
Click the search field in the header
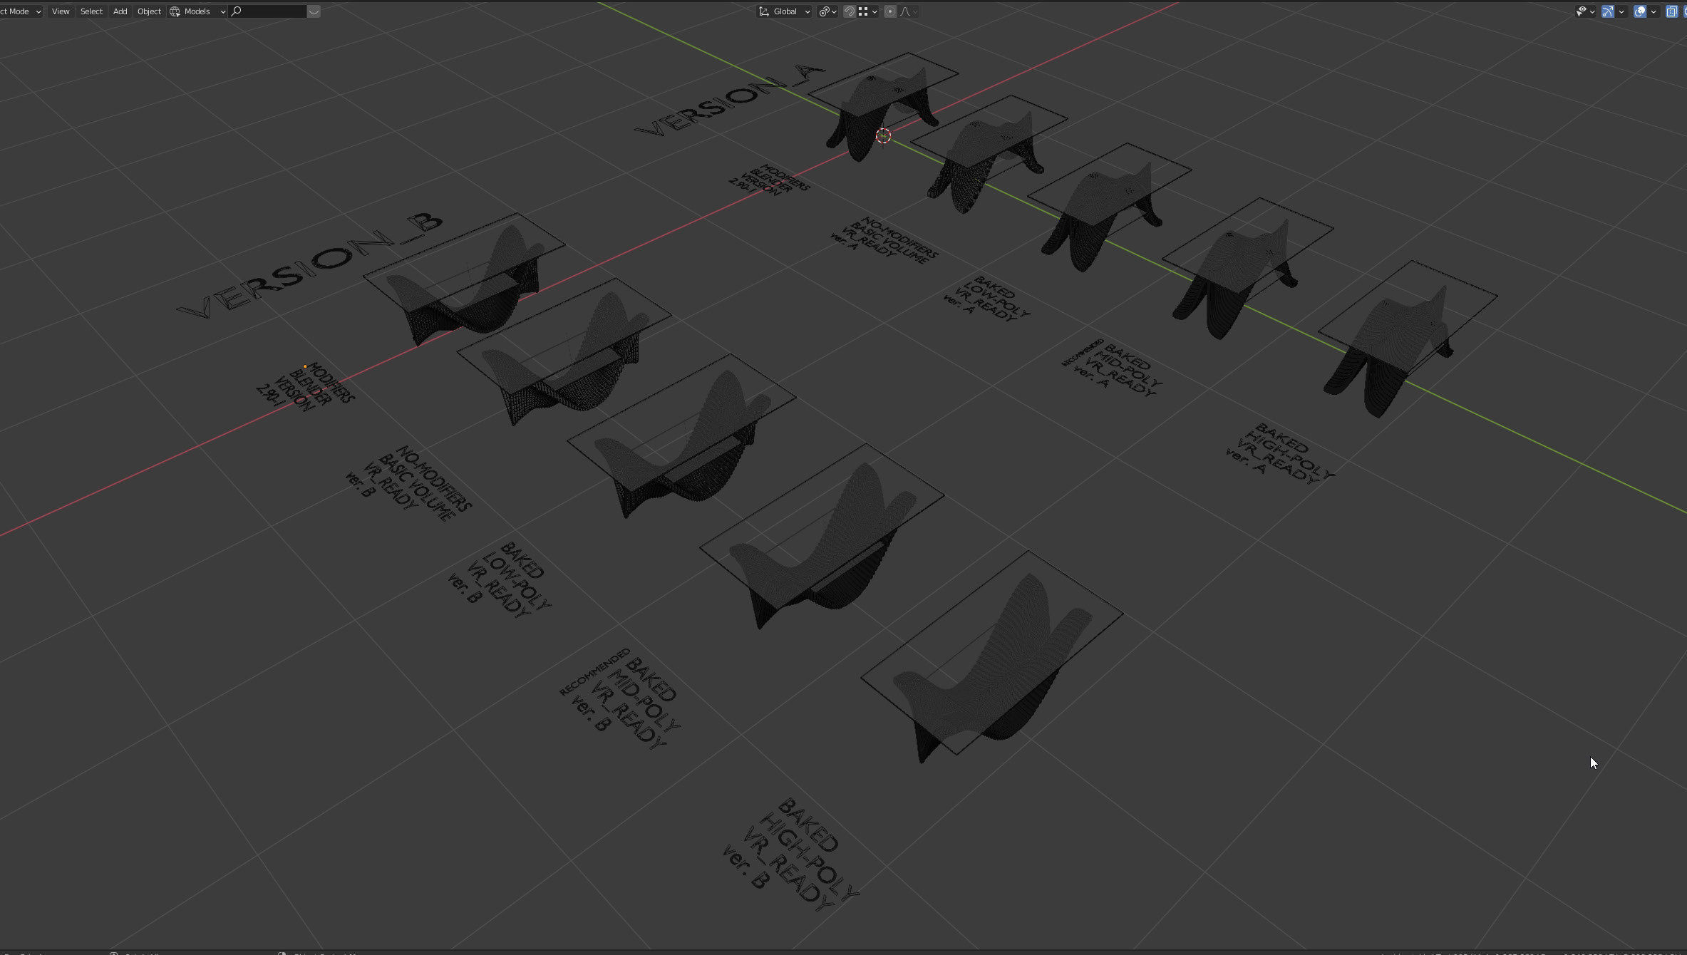tap(269, 11)
